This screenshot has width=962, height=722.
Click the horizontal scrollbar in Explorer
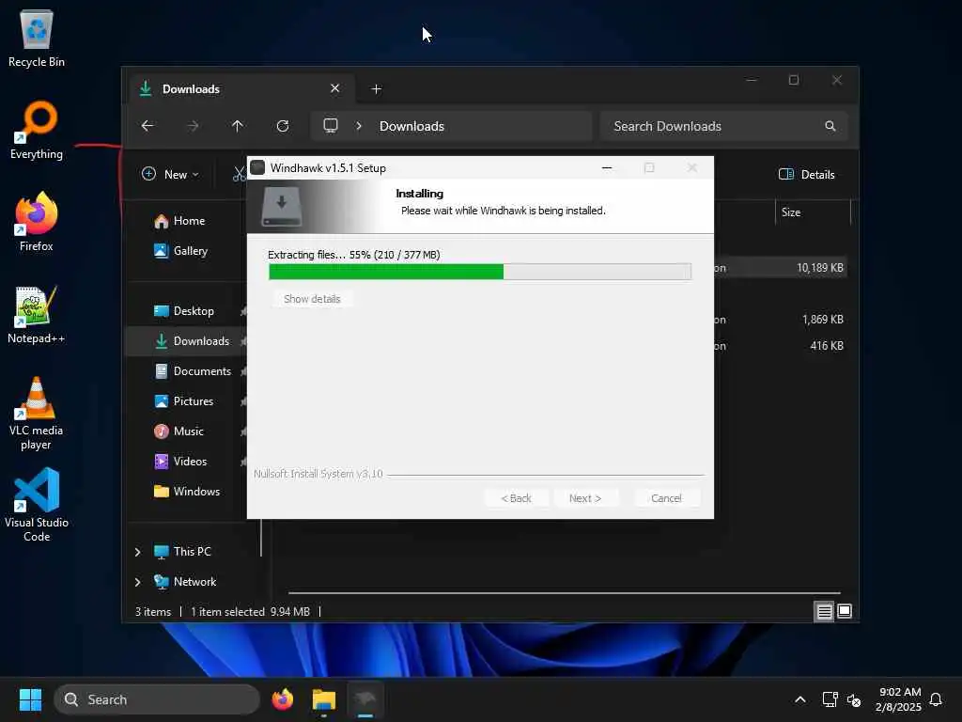(565, 593)
